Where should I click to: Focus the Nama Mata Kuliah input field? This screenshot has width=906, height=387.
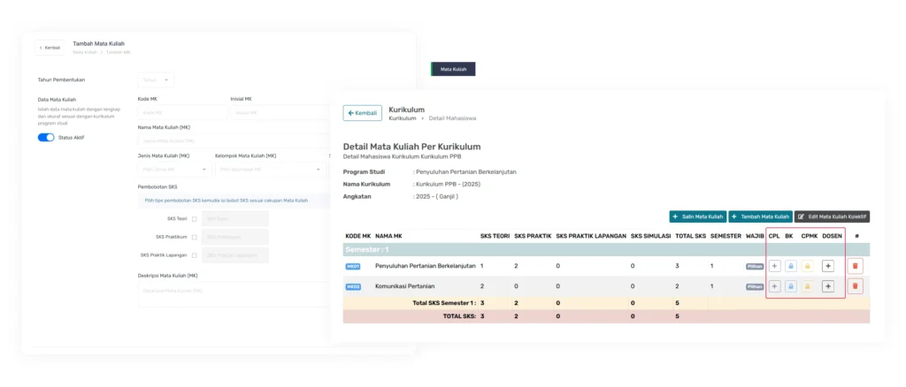(x=234, y=140)
